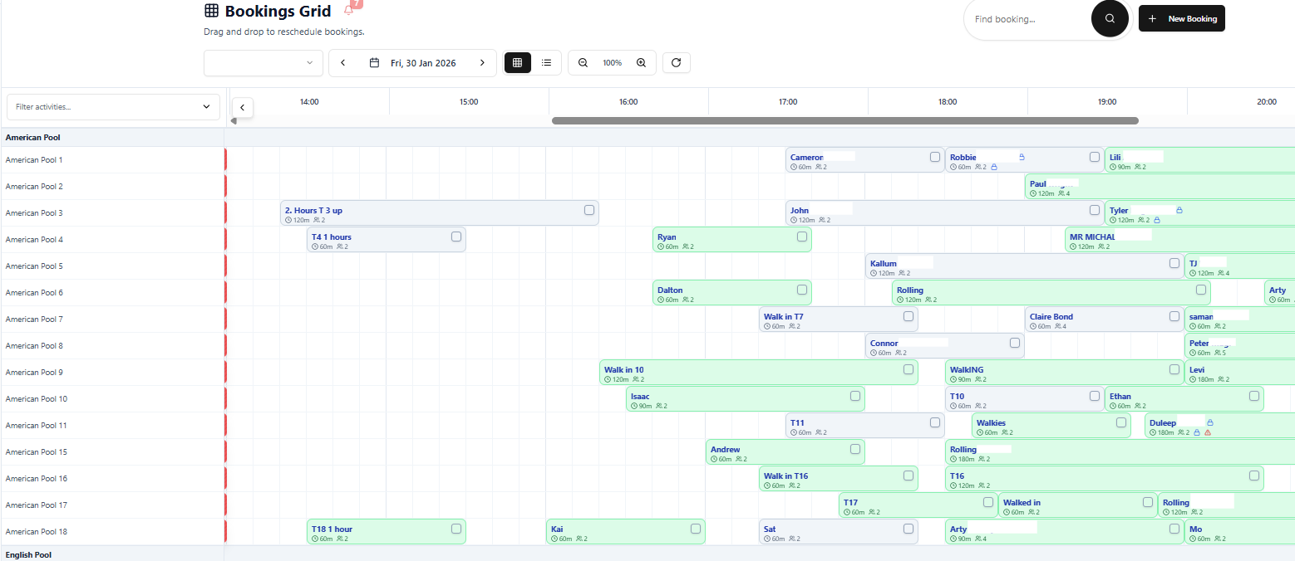Open the Fri, 30 Jan 2026 date picker
The width and height of the screenshot is (1295, 561).
413,63
